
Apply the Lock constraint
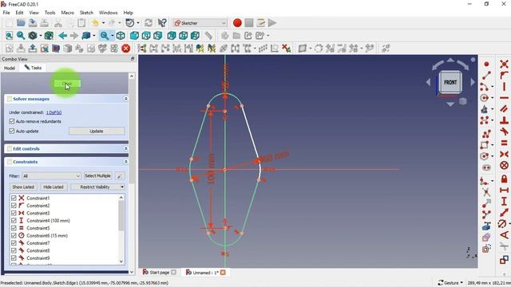tap(504, 179)
